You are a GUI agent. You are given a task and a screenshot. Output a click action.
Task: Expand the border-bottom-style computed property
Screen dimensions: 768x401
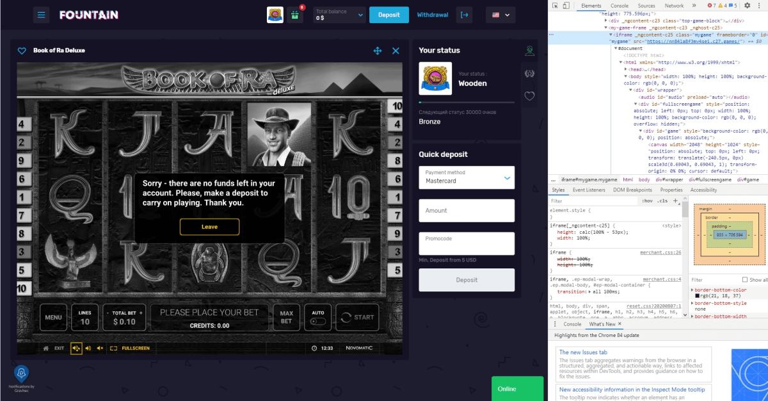point(692,303)
